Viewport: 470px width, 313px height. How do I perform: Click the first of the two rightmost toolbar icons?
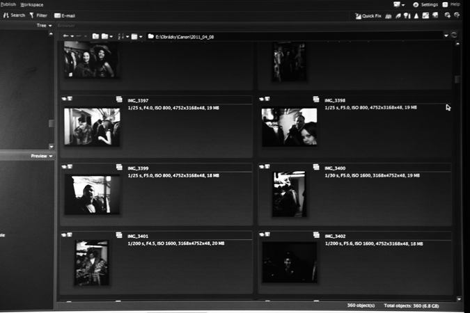pyautogui.click(x=448, y=15)
